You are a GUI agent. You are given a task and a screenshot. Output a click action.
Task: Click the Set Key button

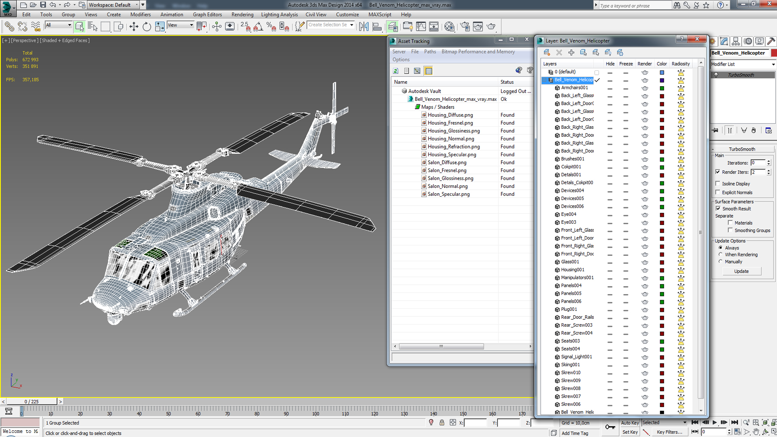coord(630,432)
